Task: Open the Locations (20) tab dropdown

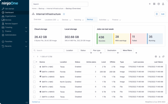Action: pyautogui.click(x=52, y=20)
